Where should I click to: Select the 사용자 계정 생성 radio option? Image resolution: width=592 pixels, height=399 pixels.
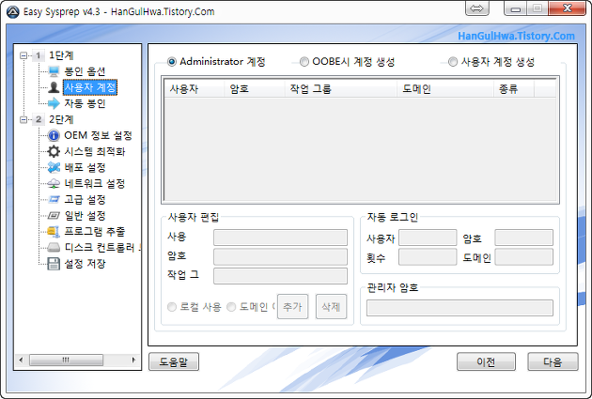click(453, 61)
